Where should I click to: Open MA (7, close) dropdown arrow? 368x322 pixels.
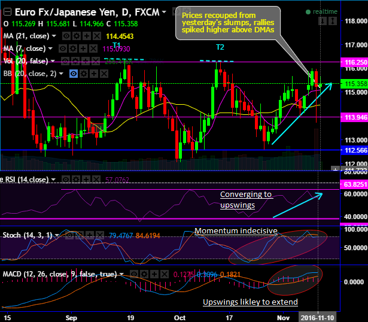tap(50, 48)
